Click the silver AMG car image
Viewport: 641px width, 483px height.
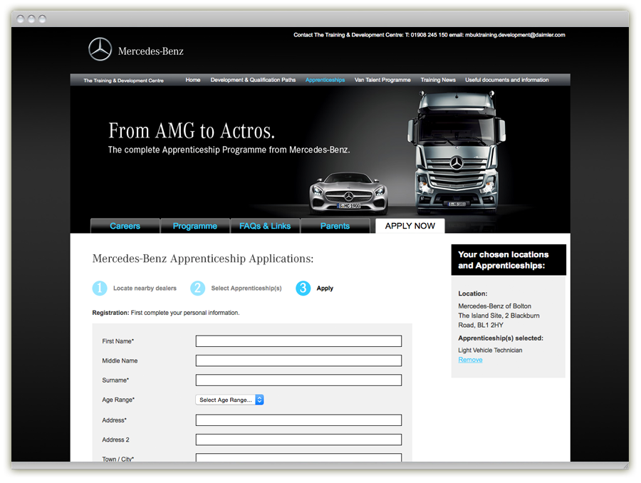pyautogui.click(x=348, y=193)
